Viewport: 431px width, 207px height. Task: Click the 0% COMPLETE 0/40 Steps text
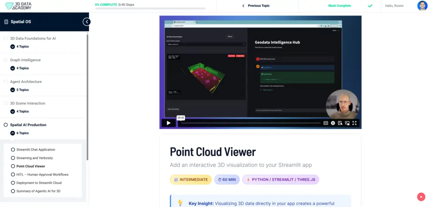point(115,5)
